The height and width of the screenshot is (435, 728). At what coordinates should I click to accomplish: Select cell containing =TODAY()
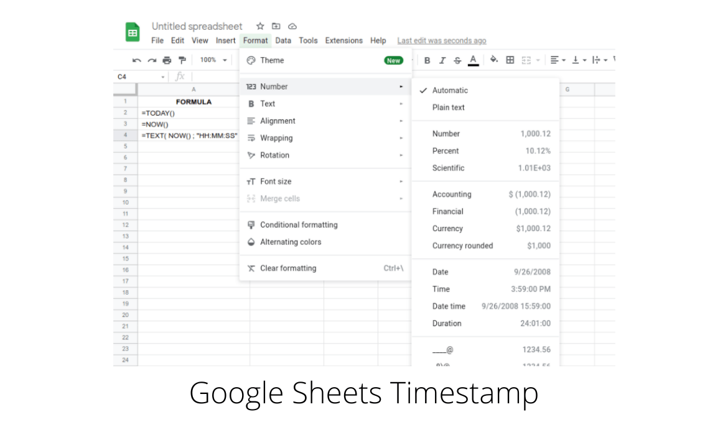(x=189, y=112)
